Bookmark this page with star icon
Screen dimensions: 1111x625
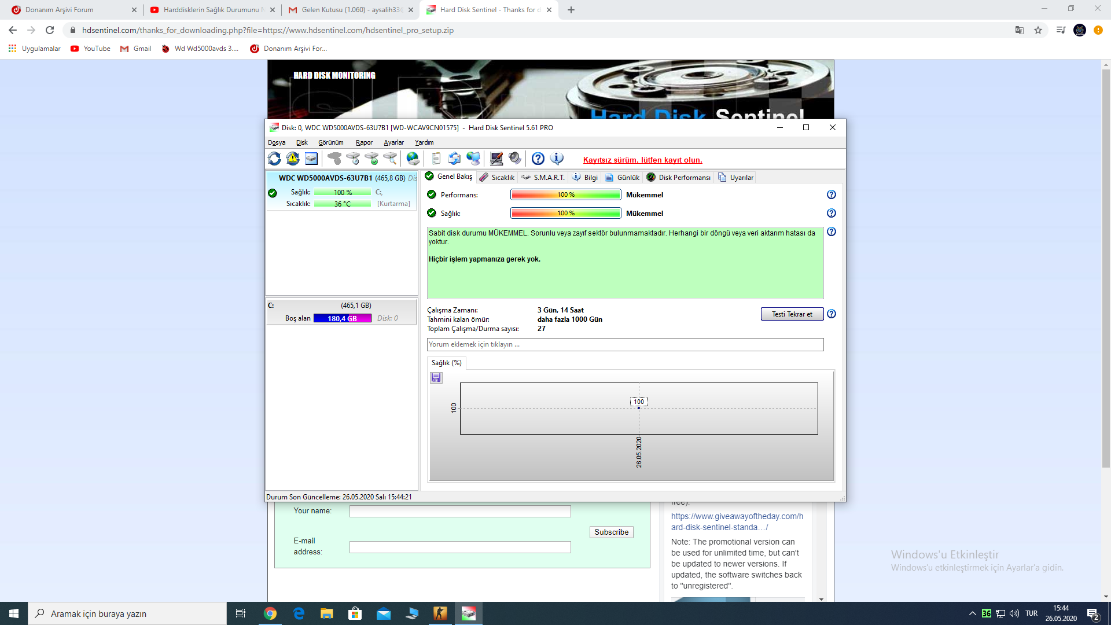pos(1038,30)
